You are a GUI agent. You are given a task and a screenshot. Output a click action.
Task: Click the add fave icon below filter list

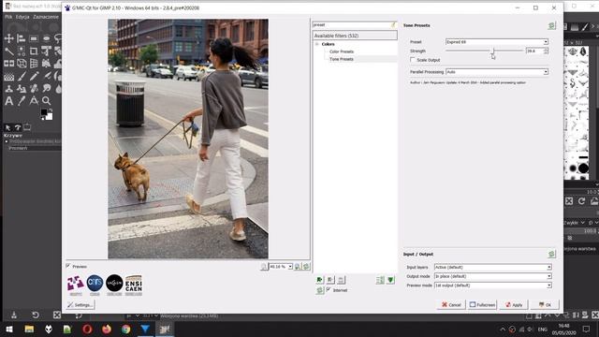(320, 280)
